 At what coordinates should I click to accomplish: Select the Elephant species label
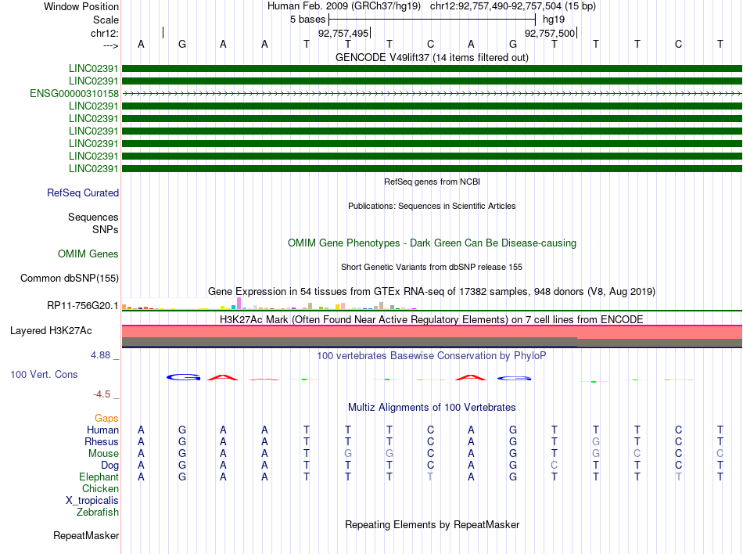(99, 477)
